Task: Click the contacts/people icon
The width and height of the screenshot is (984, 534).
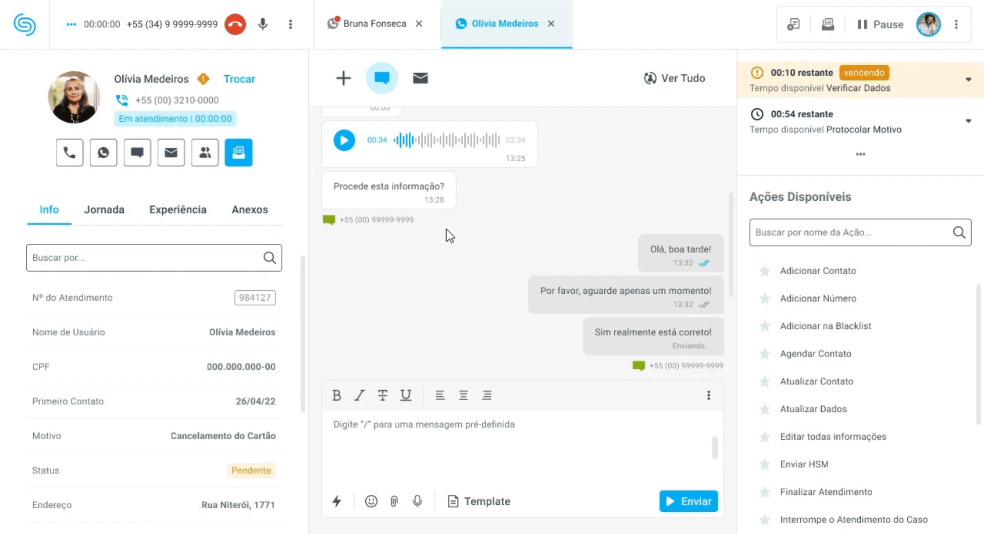Action: 205,153
